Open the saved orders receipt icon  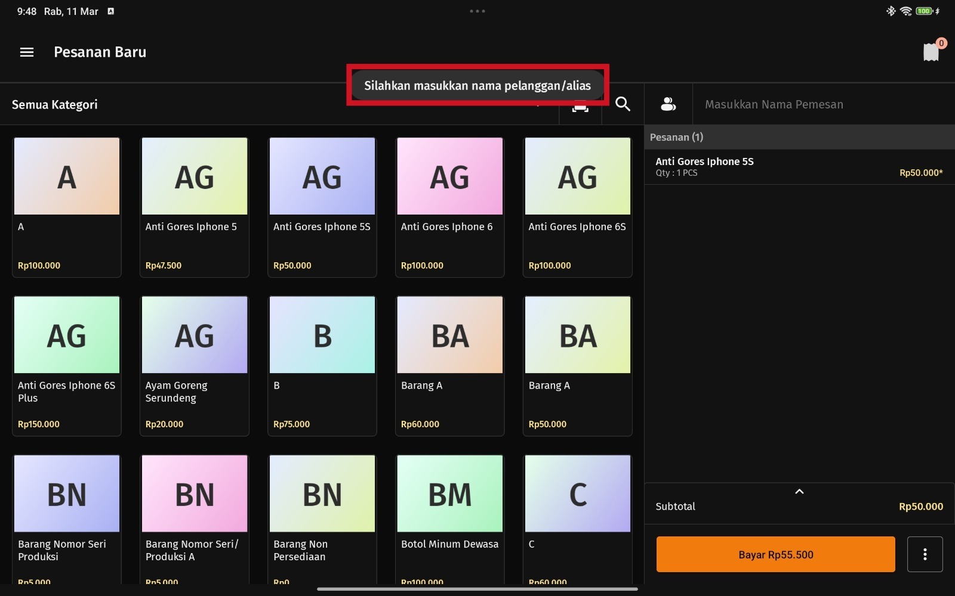click(x=931, y=52)
